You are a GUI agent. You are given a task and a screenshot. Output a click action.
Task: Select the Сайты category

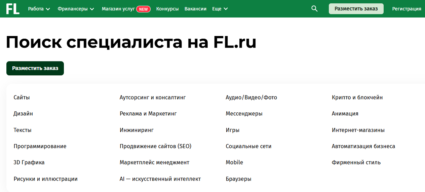[x=22, y=98]
